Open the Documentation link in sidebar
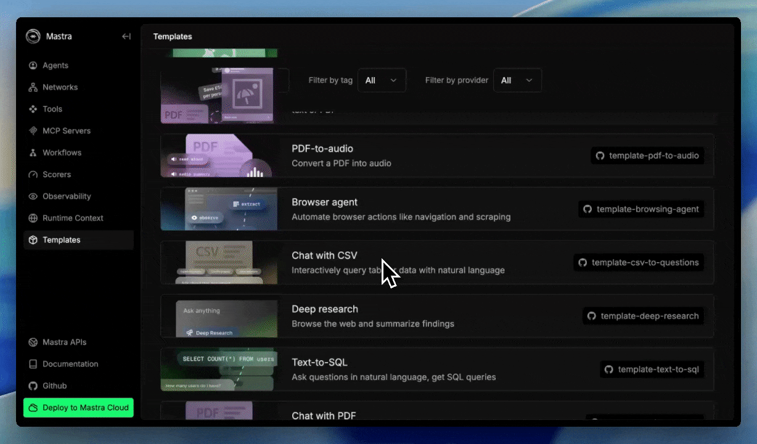The image size is (757, 444). tap(70, 364)
